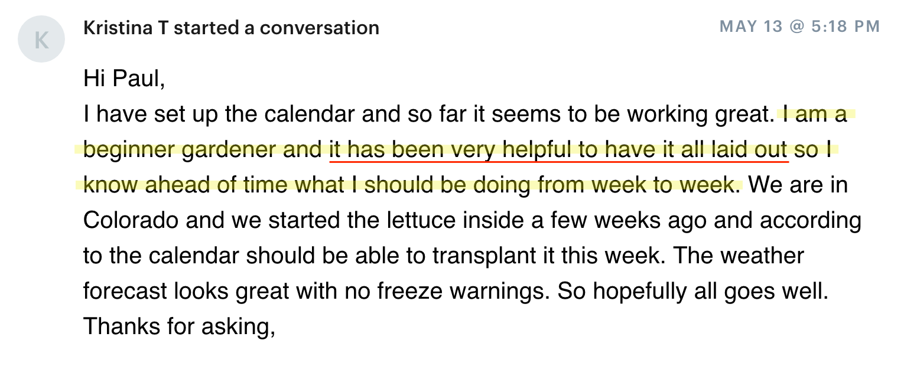Screen dimensions: 904x366
Task: Click the K avatar circle
Action: pyautogui.click(x=41, y=40)
